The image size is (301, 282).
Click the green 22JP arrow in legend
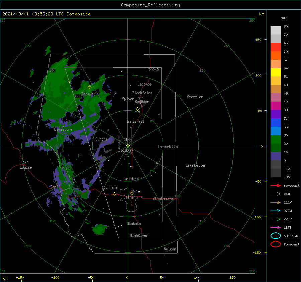pyautogui.click(x=276, y=219)
